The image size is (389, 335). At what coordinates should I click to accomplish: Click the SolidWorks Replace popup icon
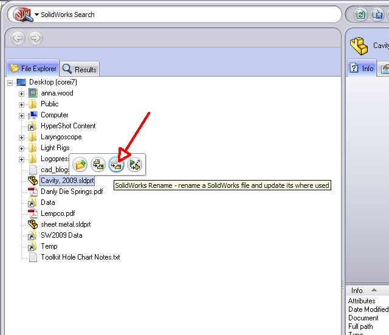[x=134, y=165]
